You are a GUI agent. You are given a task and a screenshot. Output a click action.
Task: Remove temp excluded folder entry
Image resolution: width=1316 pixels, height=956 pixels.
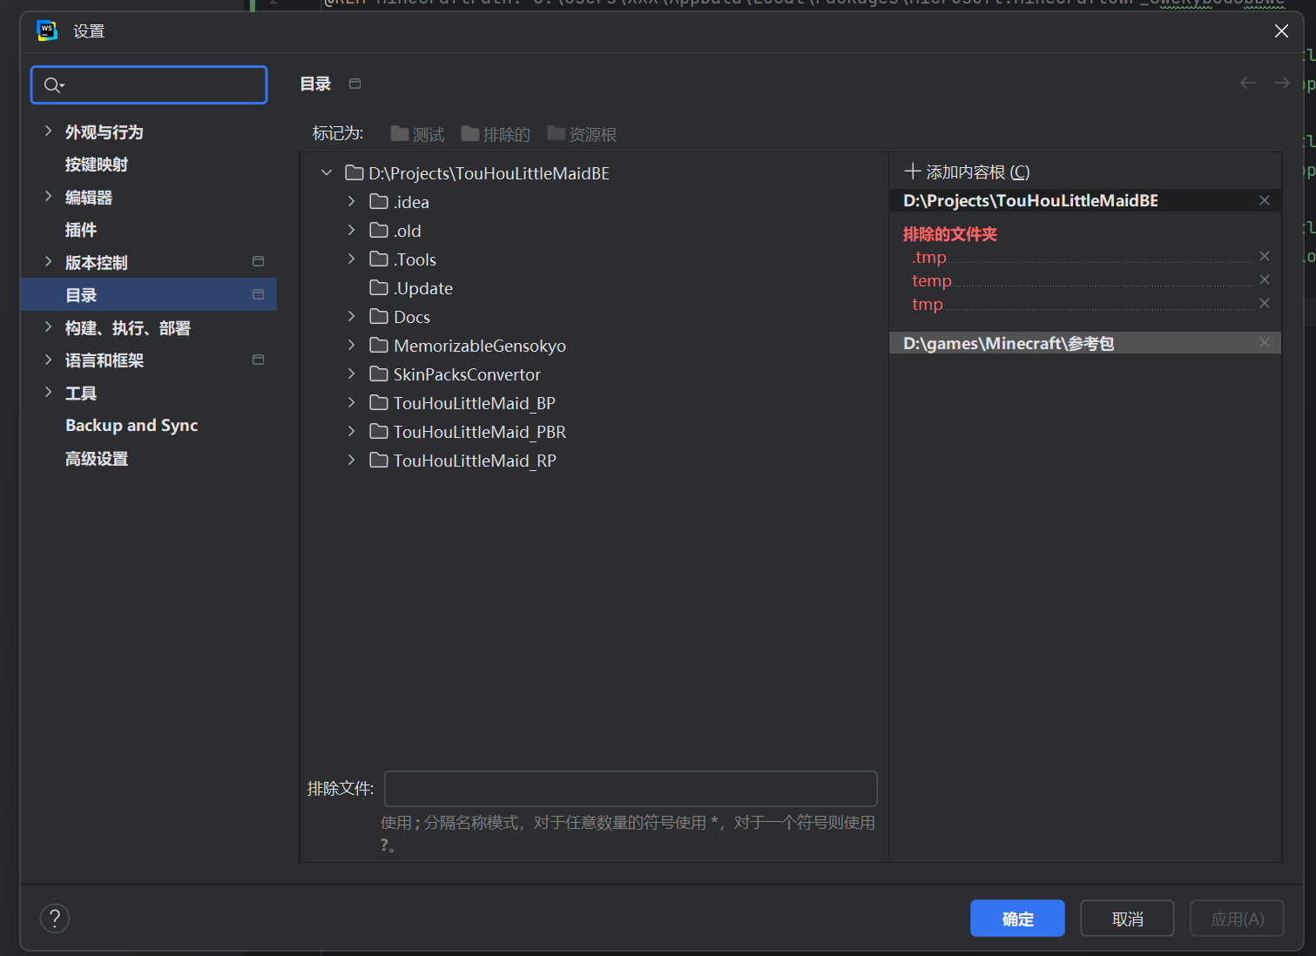click(1265, 279)
